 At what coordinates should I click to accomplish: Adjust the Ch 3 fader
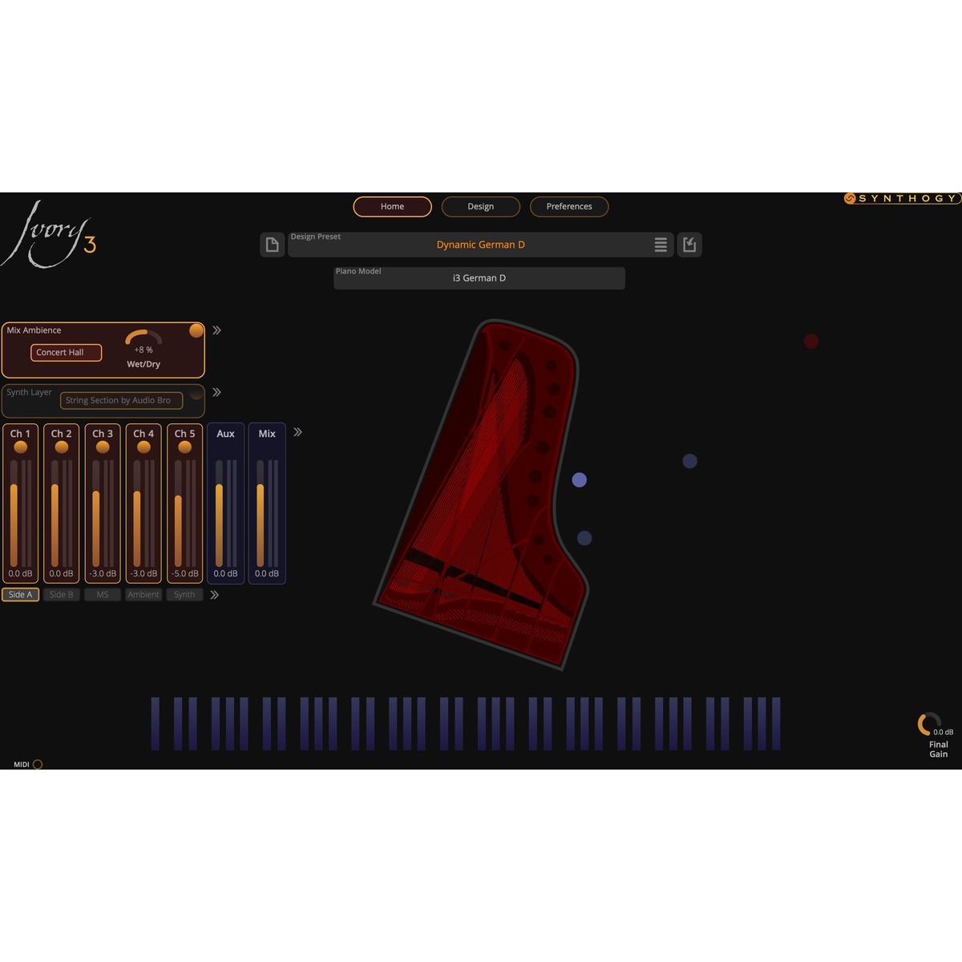[x=96, y=513]
